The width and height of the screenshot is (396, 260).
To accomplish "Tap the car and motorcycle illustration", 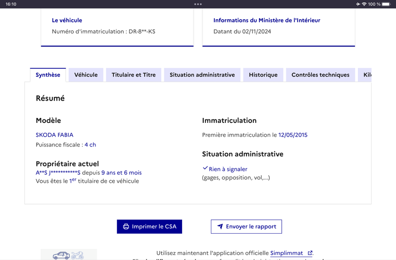I will (69, 255).
